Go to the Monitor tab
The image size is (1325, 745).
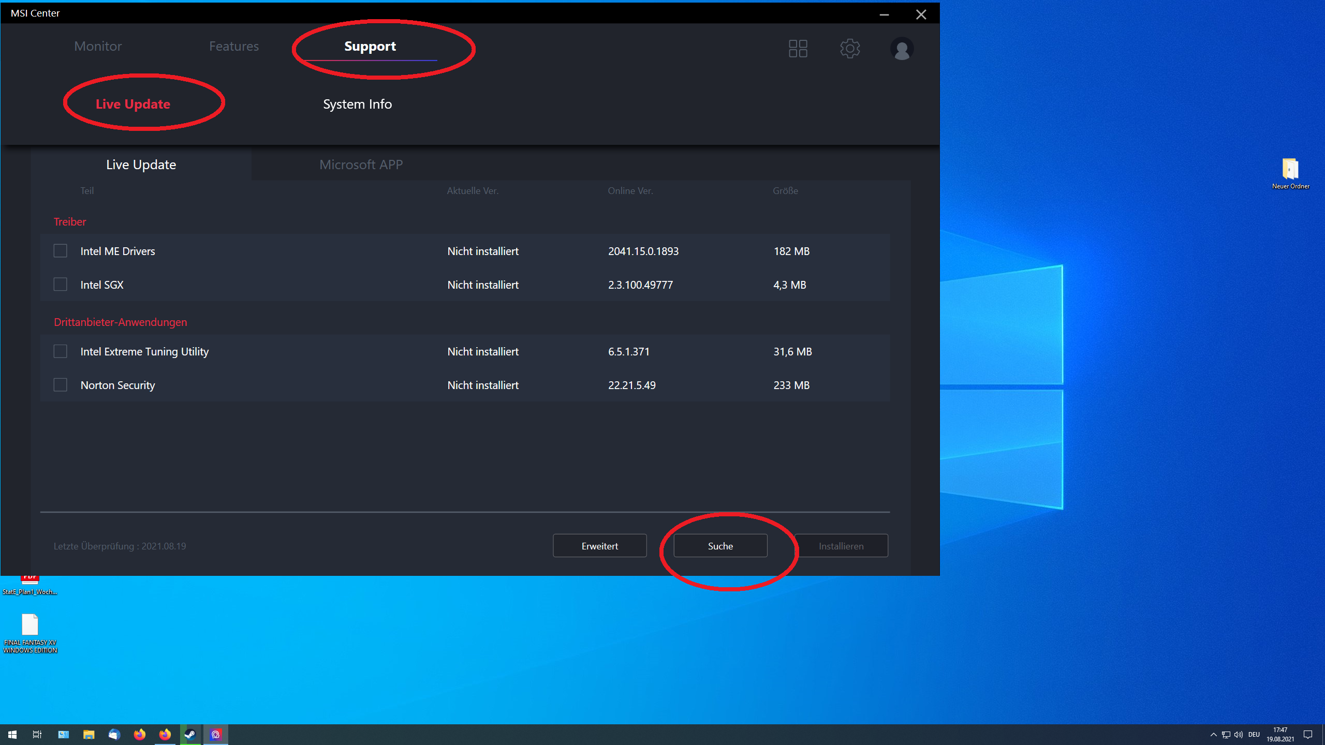[x=98, y=46]
